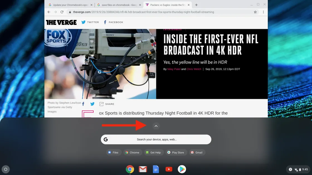View site security lock info
The width and height of the screenshot is (312, 175).
click(70, 12)
